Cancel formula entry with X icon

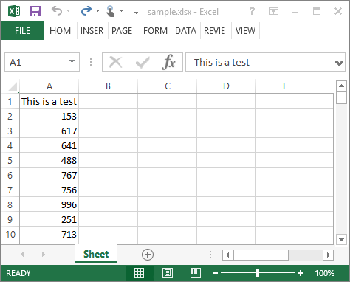tap(116, 62)
